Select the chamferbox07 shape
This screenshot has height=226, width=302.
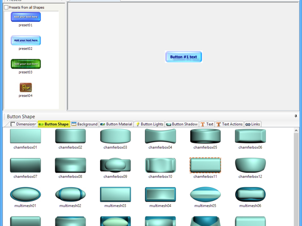coord(25,165)
